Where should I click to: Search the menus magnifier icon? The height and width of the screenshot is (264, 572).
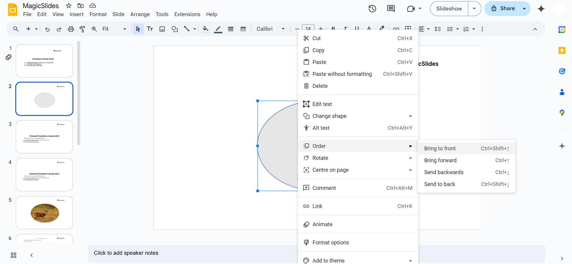(16, 29)
